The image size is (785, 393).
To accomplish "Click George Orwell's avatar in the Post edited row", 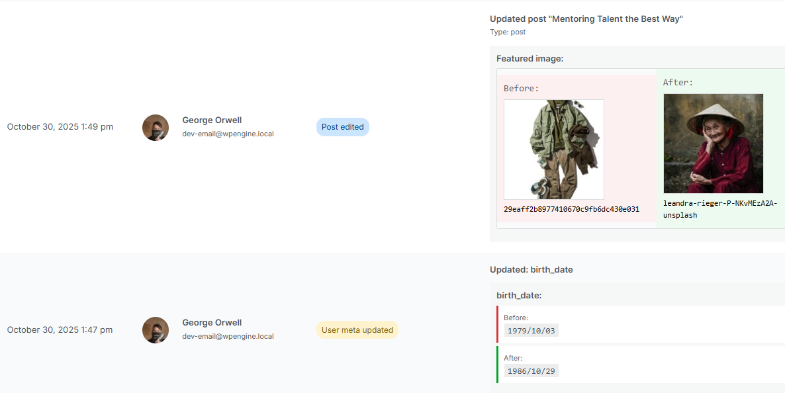I will (x=156, y=128).
